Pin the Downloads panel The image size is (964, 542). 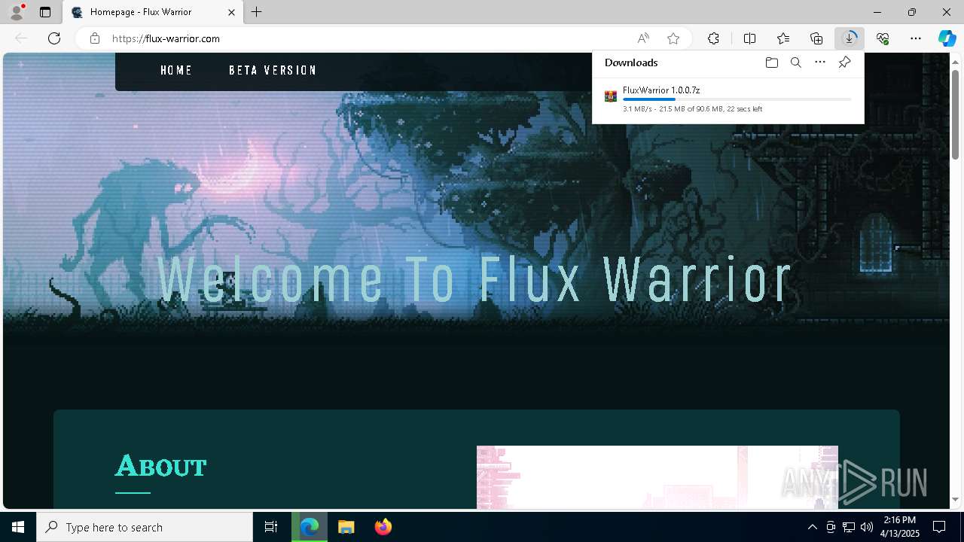844,62
